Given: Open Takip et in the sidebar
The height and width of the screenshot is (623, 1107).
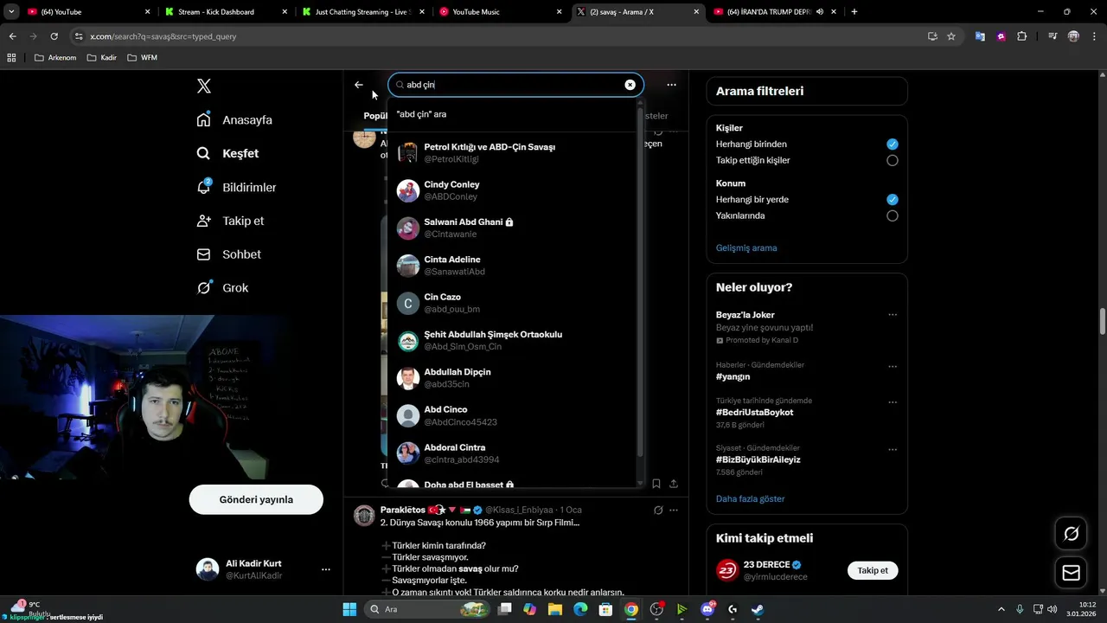Looking at the screenshot, I should click(230, 221).
